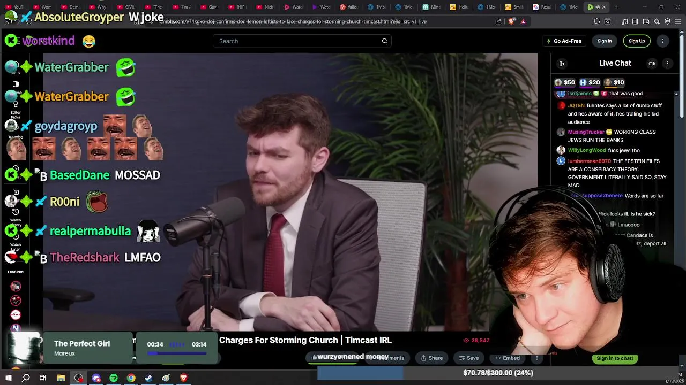Save the video
This screenshot has width=686, height=385.
(x=469, y=358)
